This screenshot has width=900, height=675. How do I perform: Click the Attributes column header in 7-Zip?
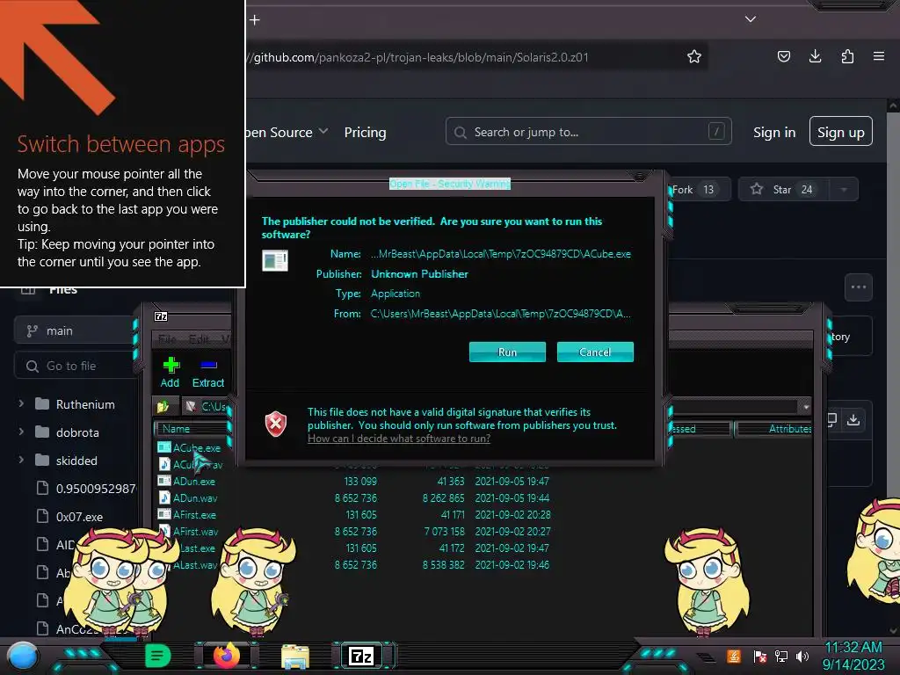click(x=775, y=429)
